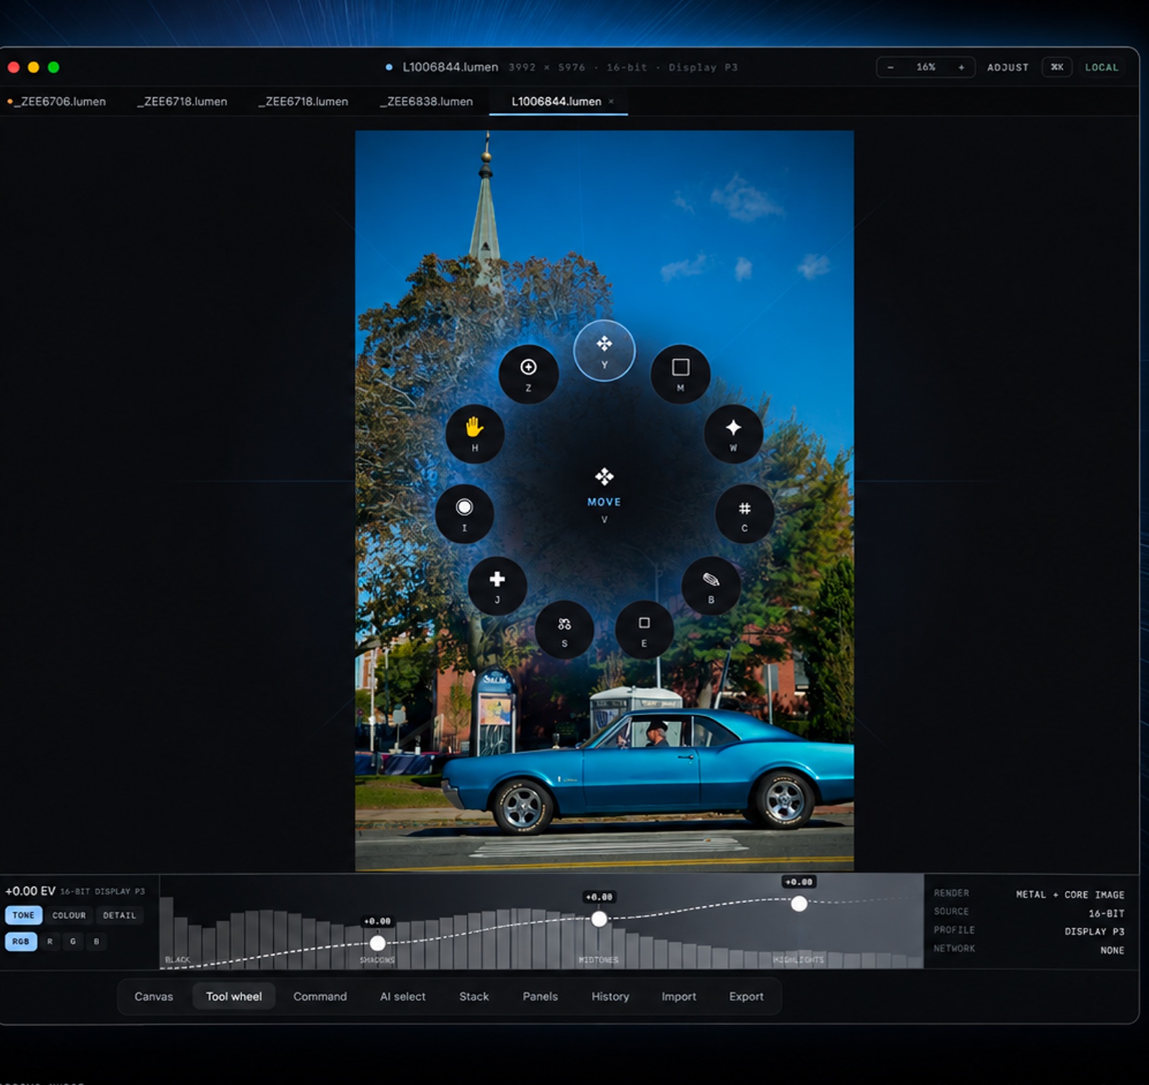Select the RGB channel toggle
This screenshot has width=1149, height=1085.
pos(21,941)
